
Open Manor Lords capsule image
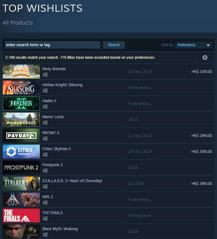pos(21,119)
